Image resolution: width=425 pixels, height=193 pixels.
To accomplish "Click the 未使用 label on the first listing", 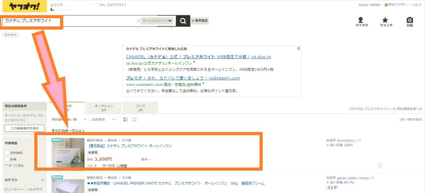I will pos(93,153).
